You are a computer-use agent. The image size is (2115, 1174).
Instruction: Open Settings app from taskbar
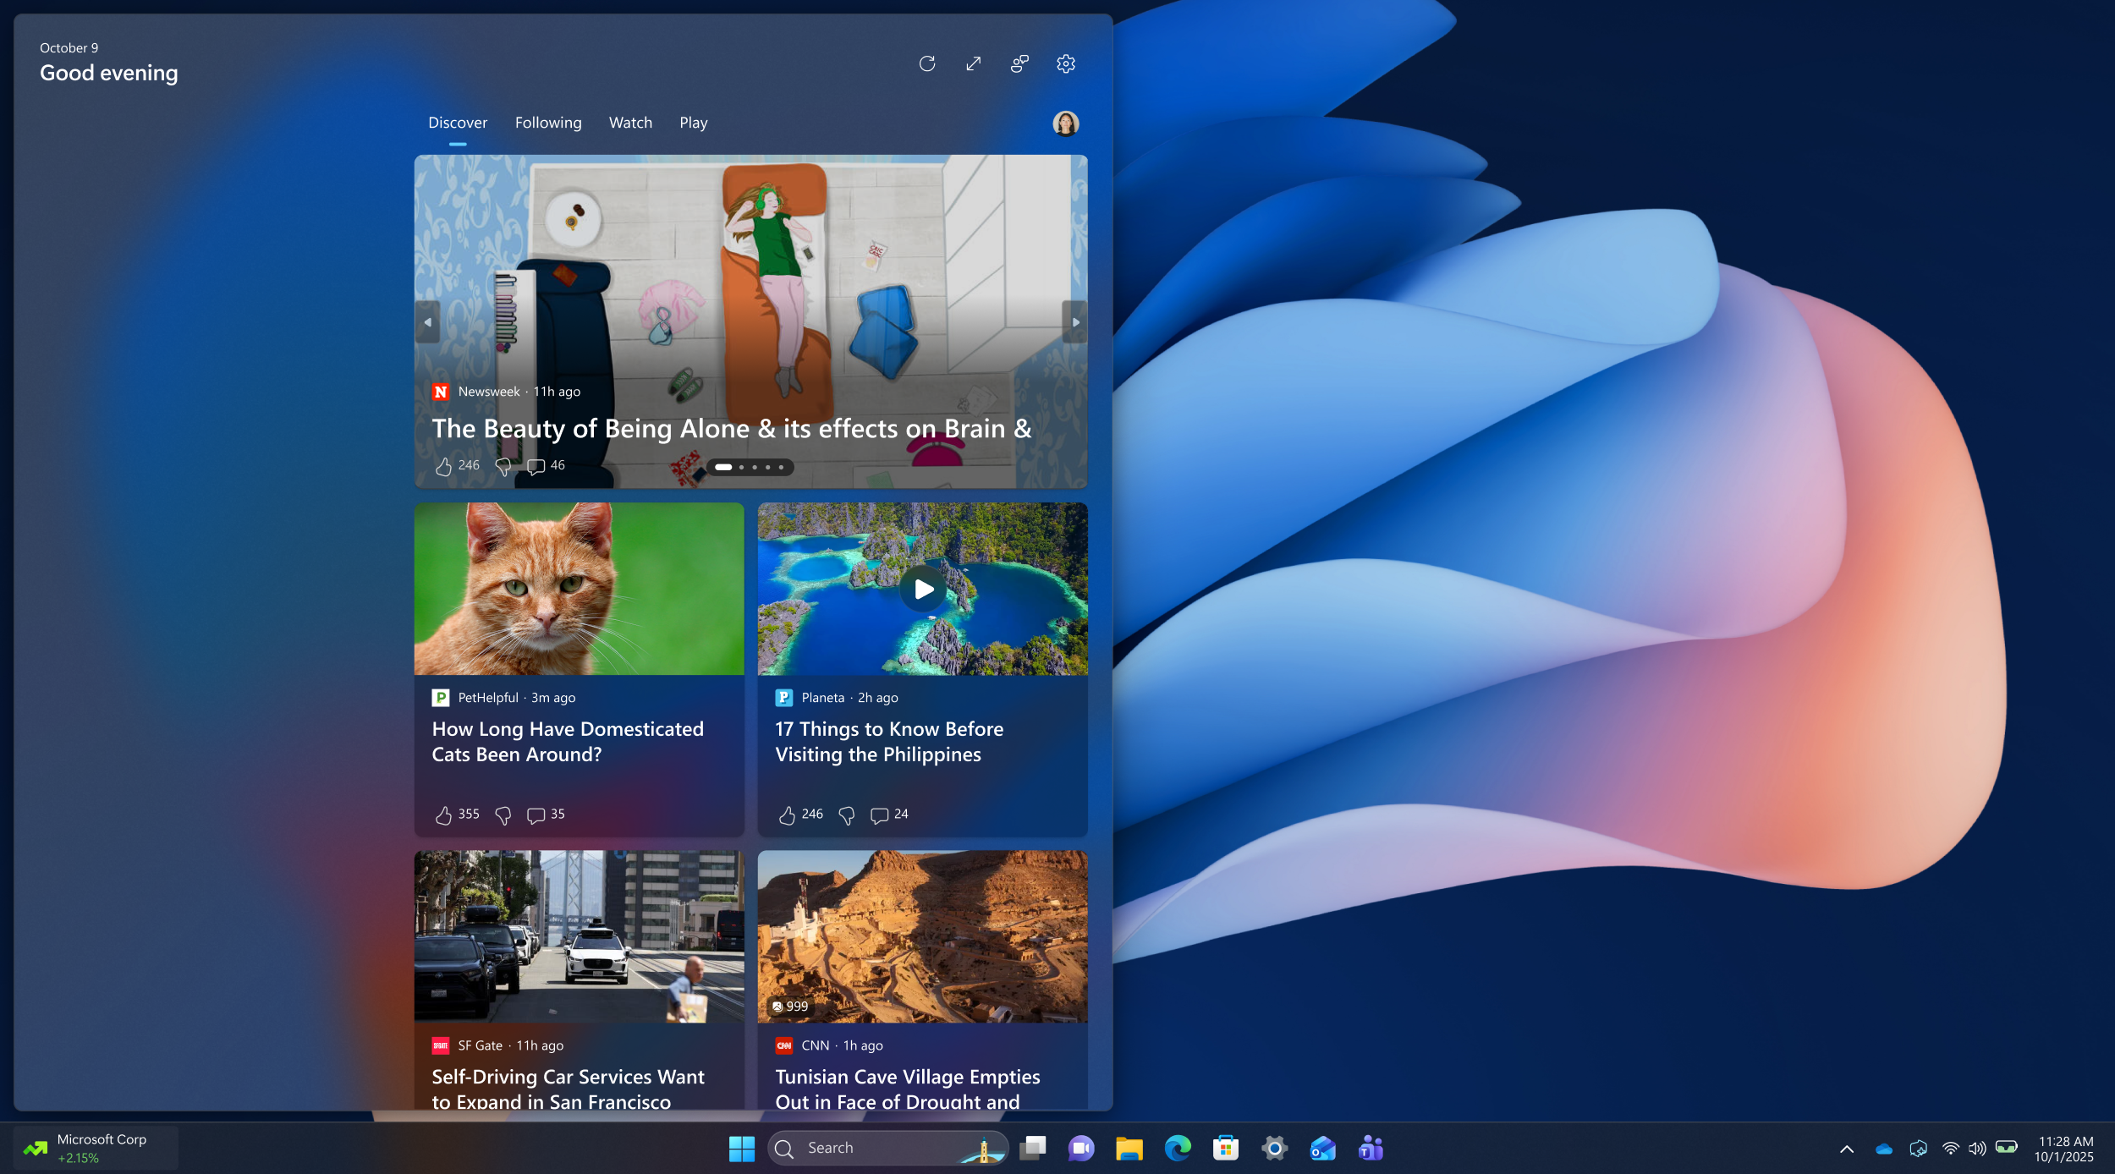1274,1149
